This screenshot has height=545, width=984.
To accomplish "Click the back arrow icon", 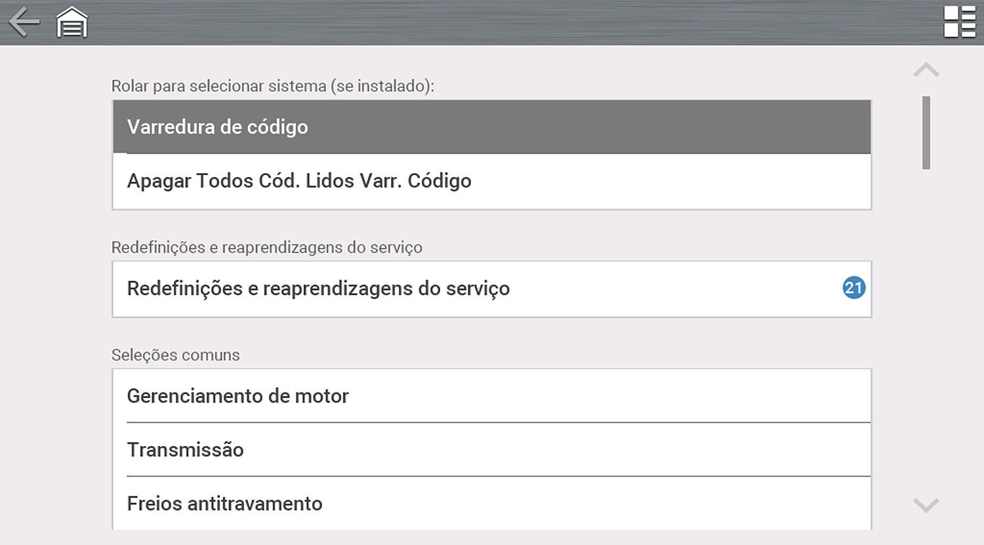I will click(x=24, y=22).
